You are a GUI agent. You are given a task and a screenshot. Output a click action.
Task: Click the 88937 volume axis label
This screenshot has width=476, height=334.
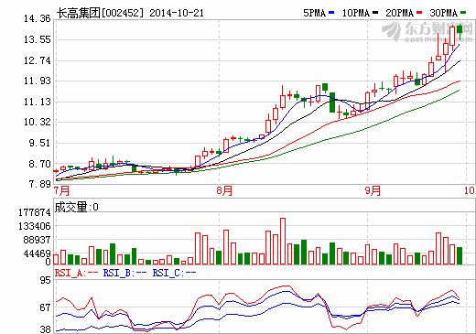coord(37,241)
